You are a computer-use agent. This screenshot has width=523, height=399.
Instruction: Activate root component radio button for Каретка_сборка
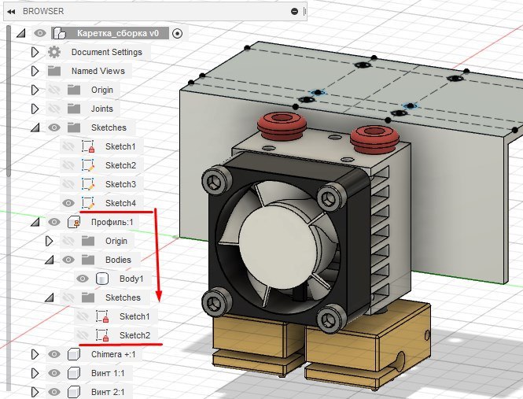point(177,33)
